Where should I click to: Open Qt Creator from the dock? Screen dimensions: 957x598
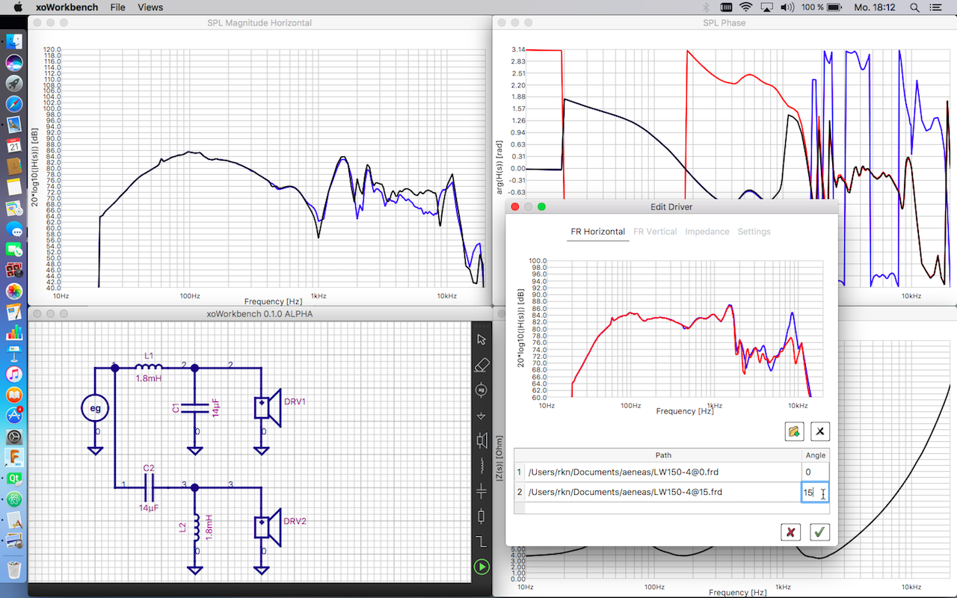pos(14,478)
